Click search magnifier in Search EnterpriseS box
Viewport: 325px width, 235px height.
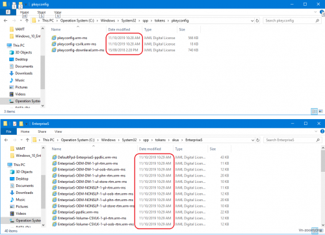click(318, 140)
